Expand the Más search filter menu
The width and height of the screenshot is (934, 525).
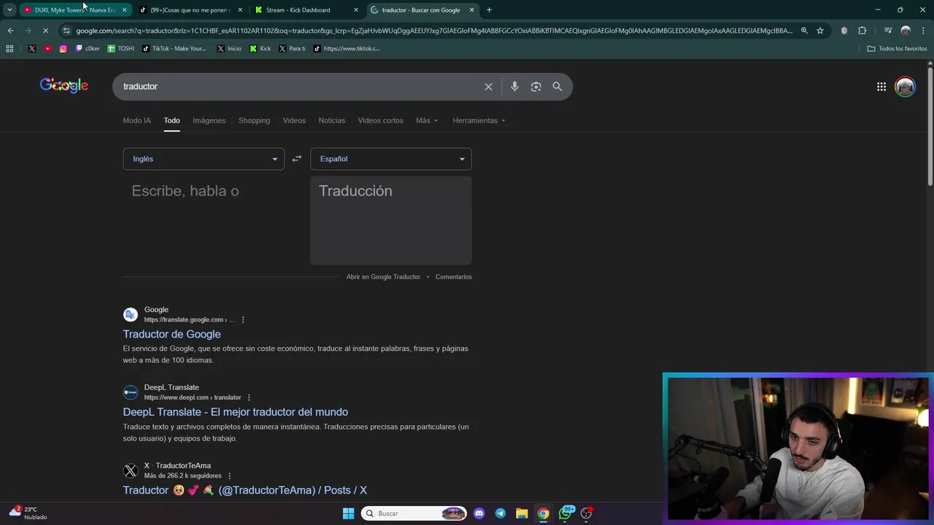pyautogui.click(x=427, y=120)
